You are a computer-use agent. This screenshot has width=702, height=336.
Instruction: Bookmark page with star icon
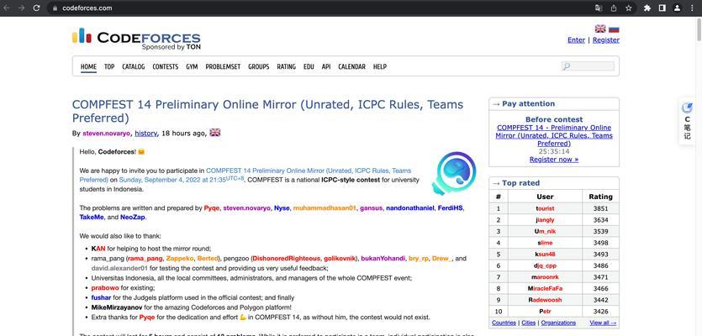629,8
